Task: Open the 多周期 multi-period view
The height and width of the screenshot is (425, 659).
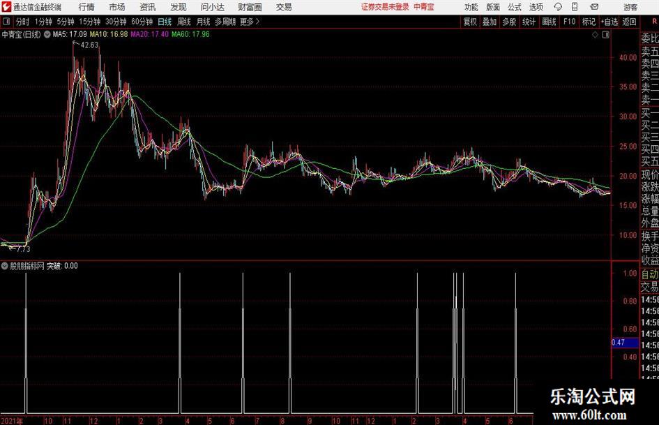Action: 225,22
